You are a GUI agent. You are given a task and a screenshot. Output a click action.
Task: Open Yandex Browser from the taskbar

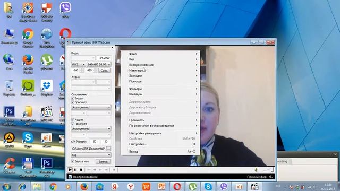(x=131, y=186)
